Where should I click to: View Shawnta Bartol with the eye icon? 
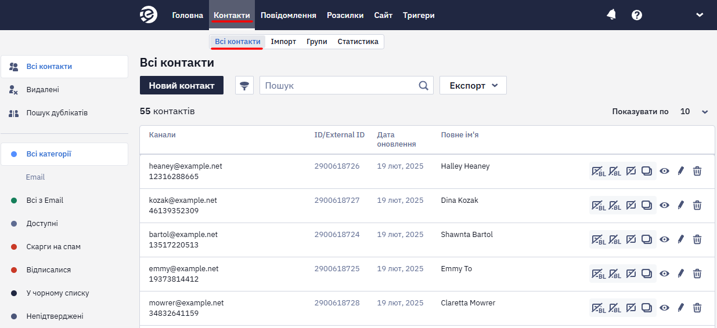click(x=665, y=239)
